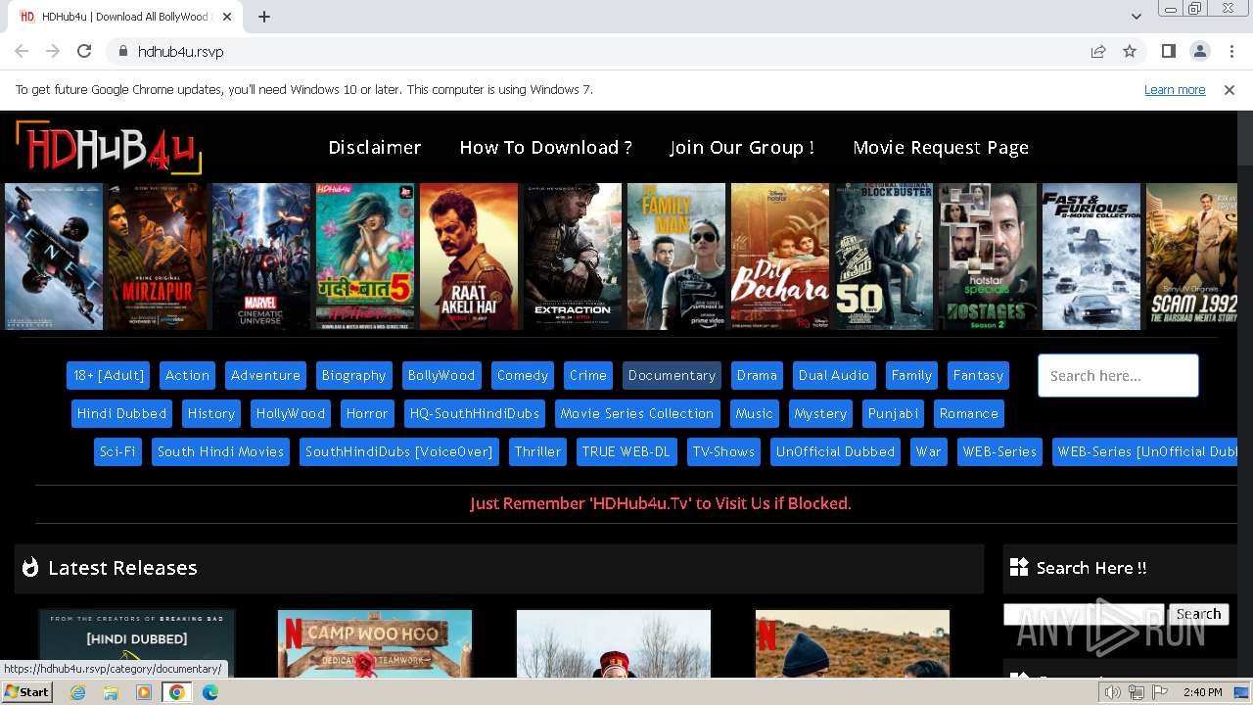Click the HDHub4u site logo
The height and width of the screenshot is (705, 1253).
[109, 148]
